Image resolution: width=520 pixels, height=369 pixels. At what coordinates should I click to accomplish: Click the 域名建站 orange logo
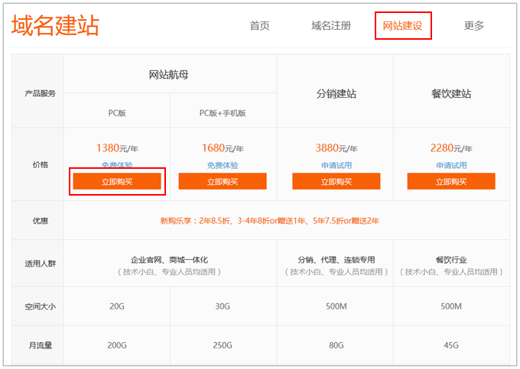[55, 25]
